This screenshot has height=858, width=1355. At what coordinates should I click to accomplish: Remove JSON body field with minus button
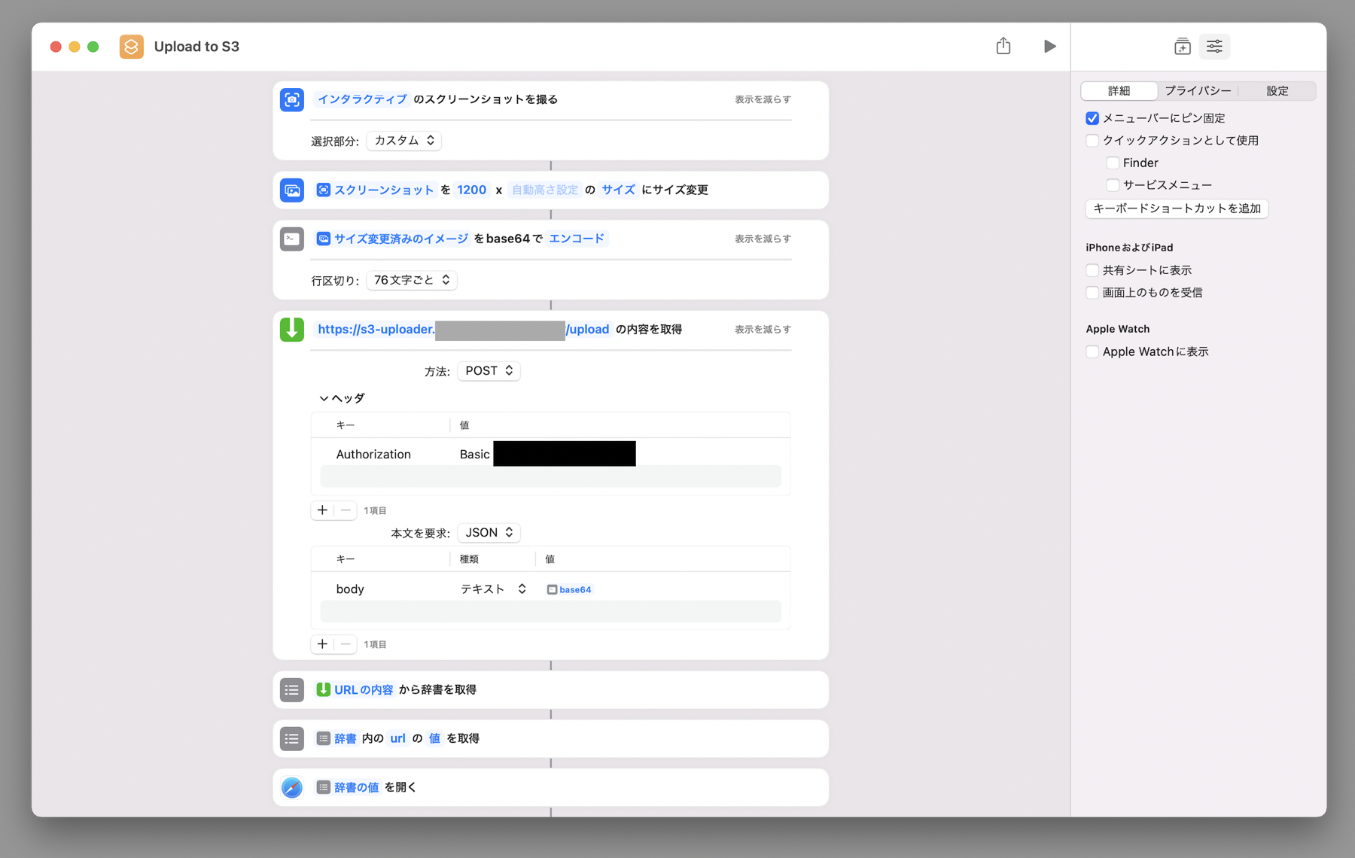pyautogui.click(x=346, y=644)
